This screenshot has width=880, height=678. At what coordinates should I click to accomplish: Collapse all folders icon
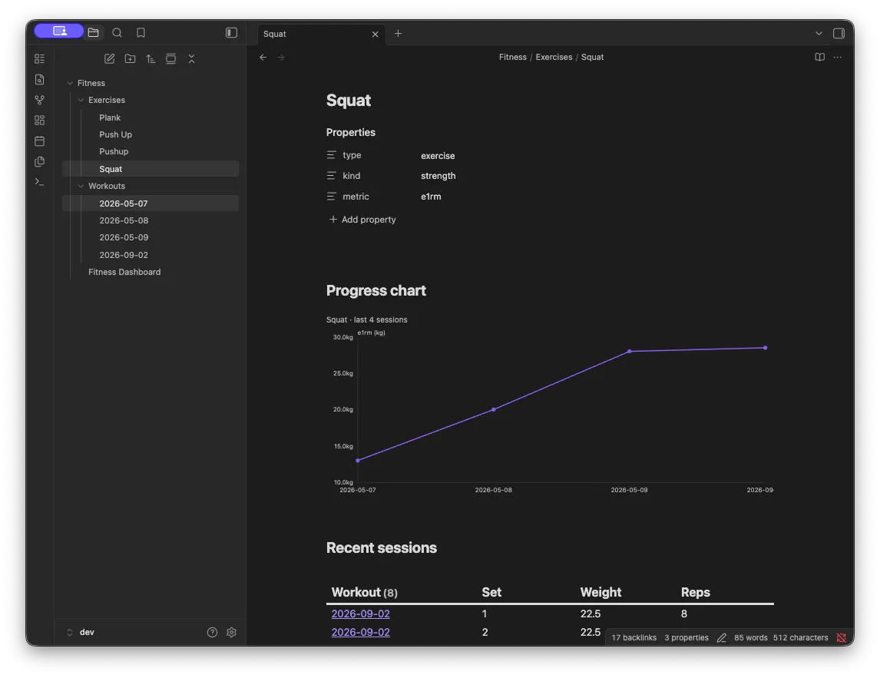click(x=191, y=58)
